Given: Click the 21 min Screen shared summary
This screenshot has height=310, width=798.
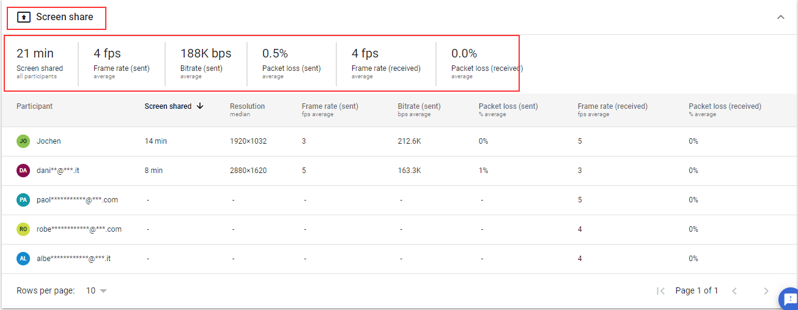Looking at the screenshot, I should [x=40, y=62].
